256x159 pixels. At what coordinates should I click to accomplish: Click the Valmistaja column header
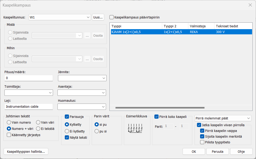201,26
